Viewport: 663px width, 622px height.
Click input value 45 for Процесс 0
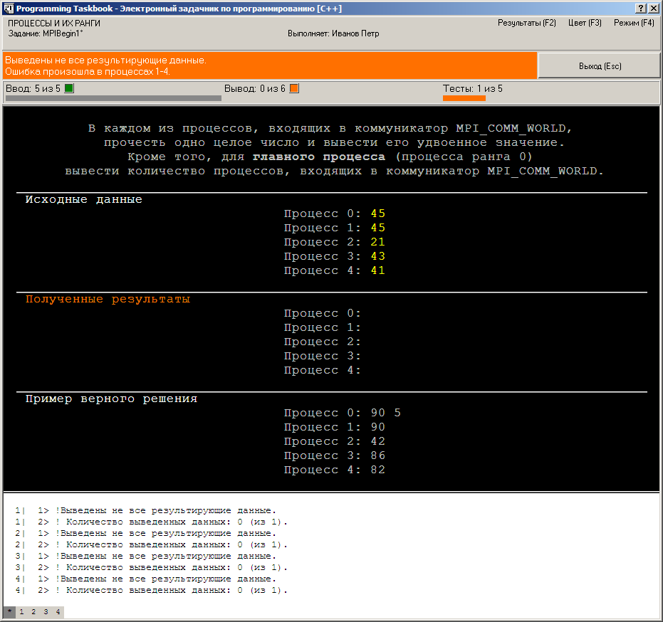coord(377,214)
